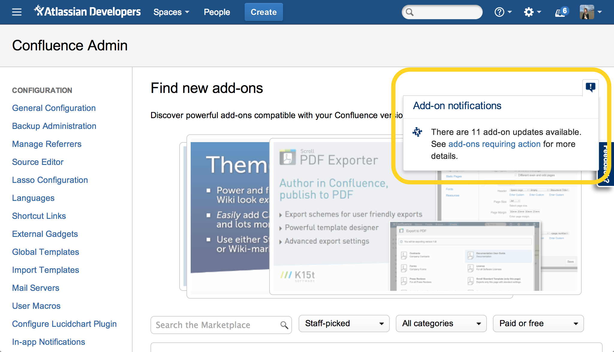Click the General Configuration link
The image size is (614, 352).
coord(54,108)
